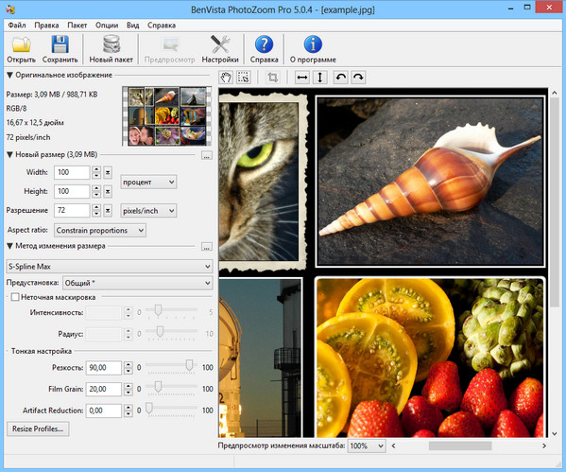The image size is (566, 472).
Task: Collapse Оригинальное изображение section
Action: (x=10, y=75)
